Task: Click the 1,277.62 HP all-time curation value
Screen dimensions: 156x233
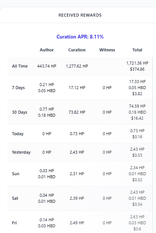Action: 77,66
